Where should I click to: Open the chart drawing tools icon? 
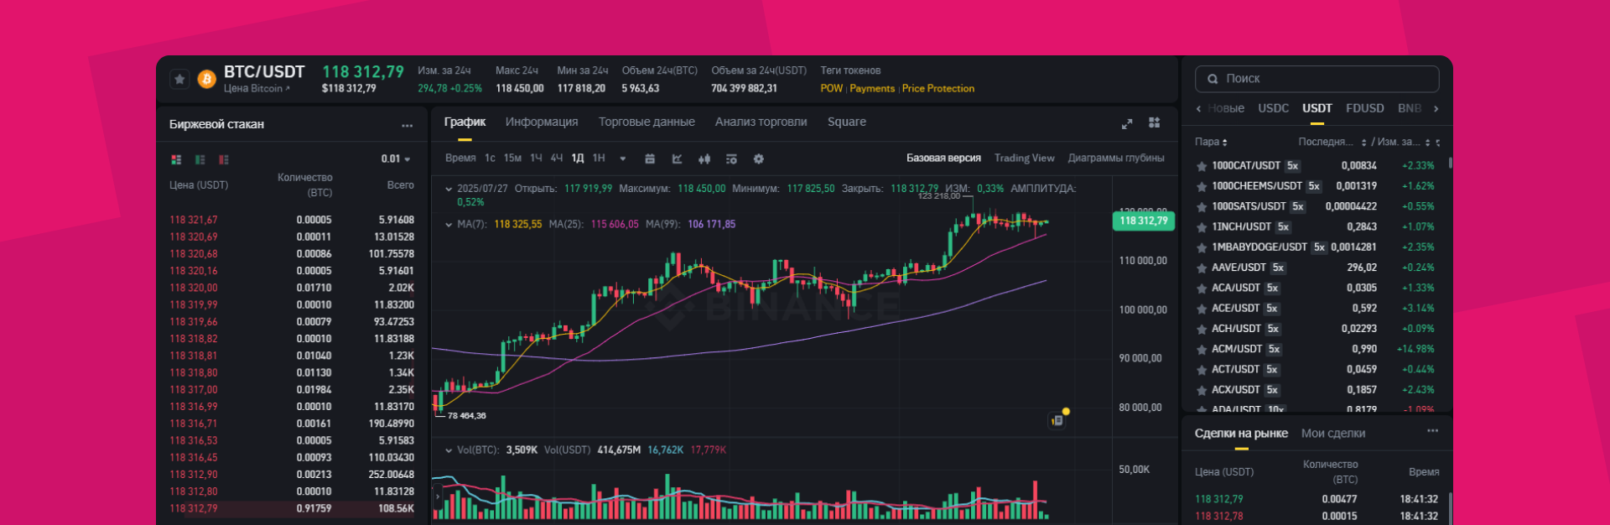(x=677, y=159)
